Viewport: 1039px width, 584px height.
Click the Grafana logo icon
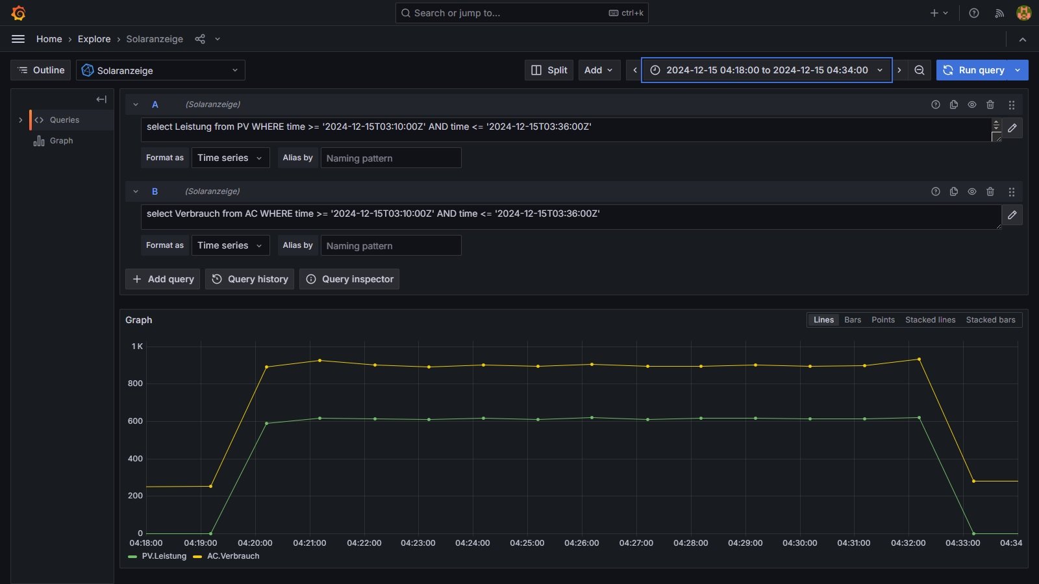click(x=18, y=13)
